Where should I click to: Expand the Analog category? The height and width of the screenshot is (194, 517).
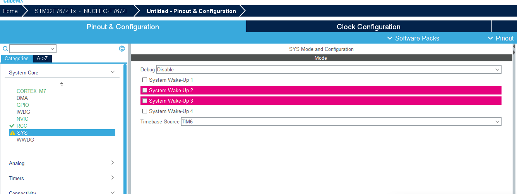coord(112,163)
